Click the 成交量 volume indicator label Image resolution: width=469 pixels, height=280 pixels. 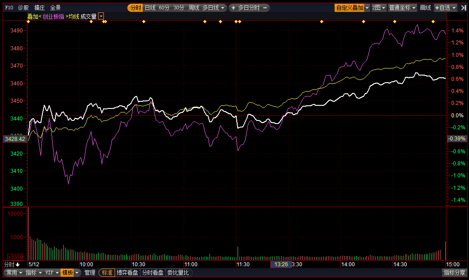89,17
